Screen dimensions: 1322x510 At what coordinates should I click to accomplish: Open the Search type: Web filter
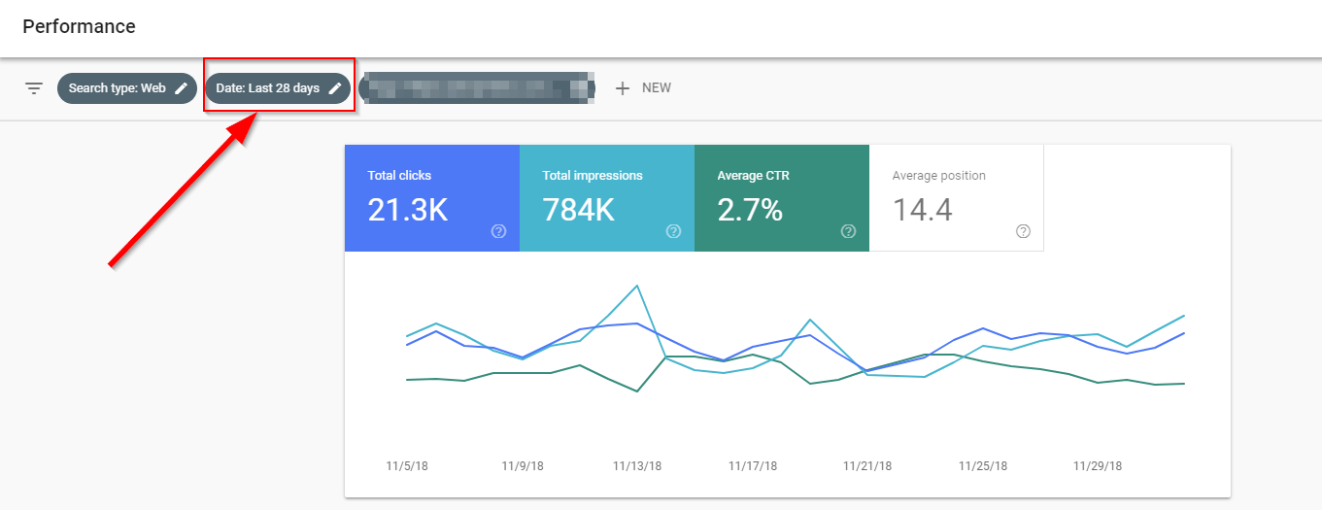pos(117,88)
